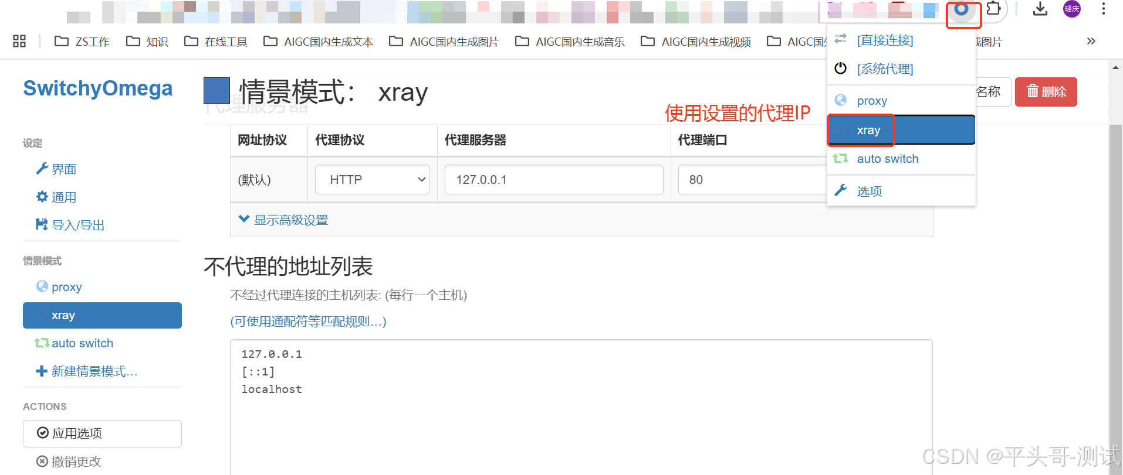Select the auto switch profile in sidebar

(102, 343)
